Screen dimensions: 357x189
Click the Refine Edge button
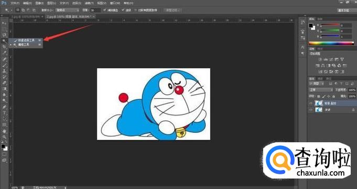(x=173, y=10)
